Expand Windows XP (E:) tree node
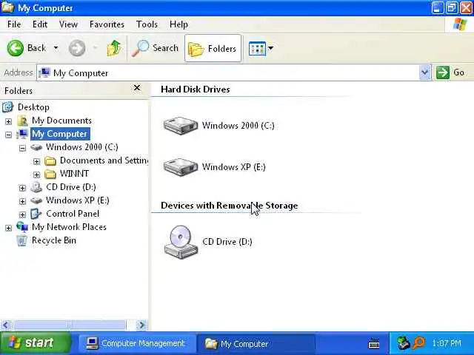 click(x=22, y=201)
